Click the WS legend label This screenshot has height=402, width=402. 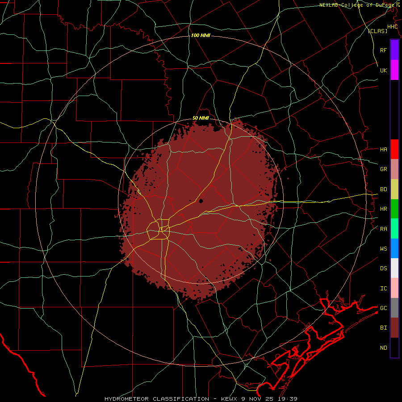coord(383,248)
